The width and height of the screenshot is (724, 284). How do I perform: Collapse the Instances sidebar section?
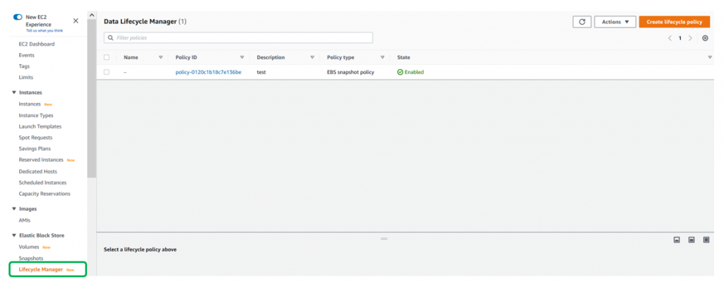[14, 93]
